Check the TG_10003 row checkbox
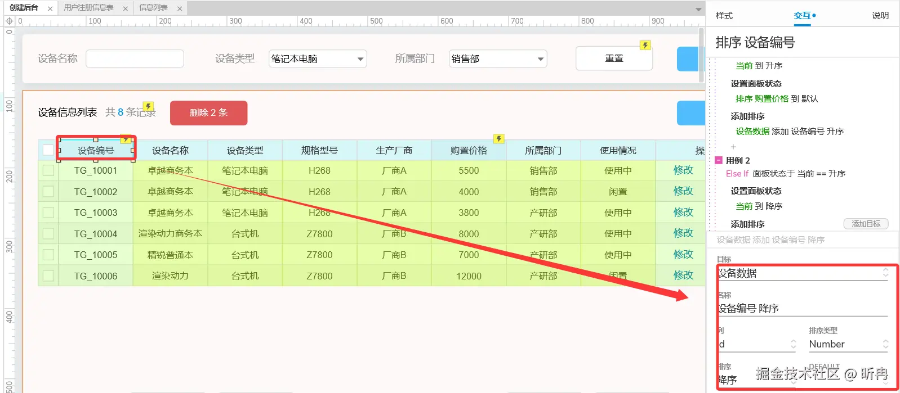This screenshot has width=900, height=393. [48, 213]
